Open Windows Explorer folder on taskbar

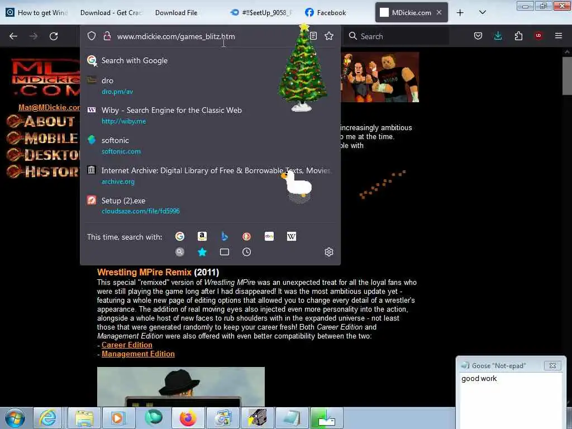(84, 418)
